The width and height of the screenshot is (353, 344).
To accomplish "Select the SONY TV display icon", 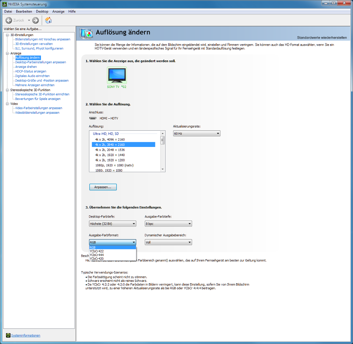I will pos(117,76).
